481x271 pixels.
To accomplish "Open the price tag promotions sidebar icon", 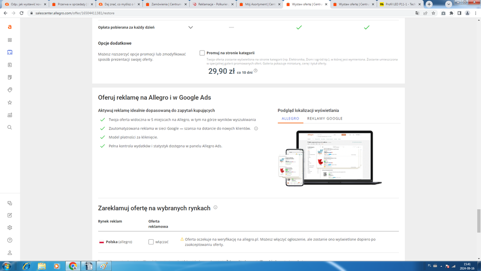I will point(10,90).
